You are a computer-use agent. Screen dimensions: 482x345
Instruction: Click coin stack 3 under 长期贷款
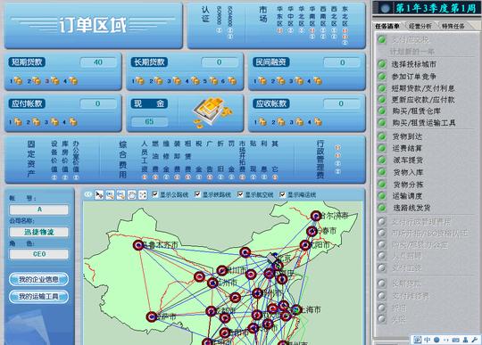point(177,81)
